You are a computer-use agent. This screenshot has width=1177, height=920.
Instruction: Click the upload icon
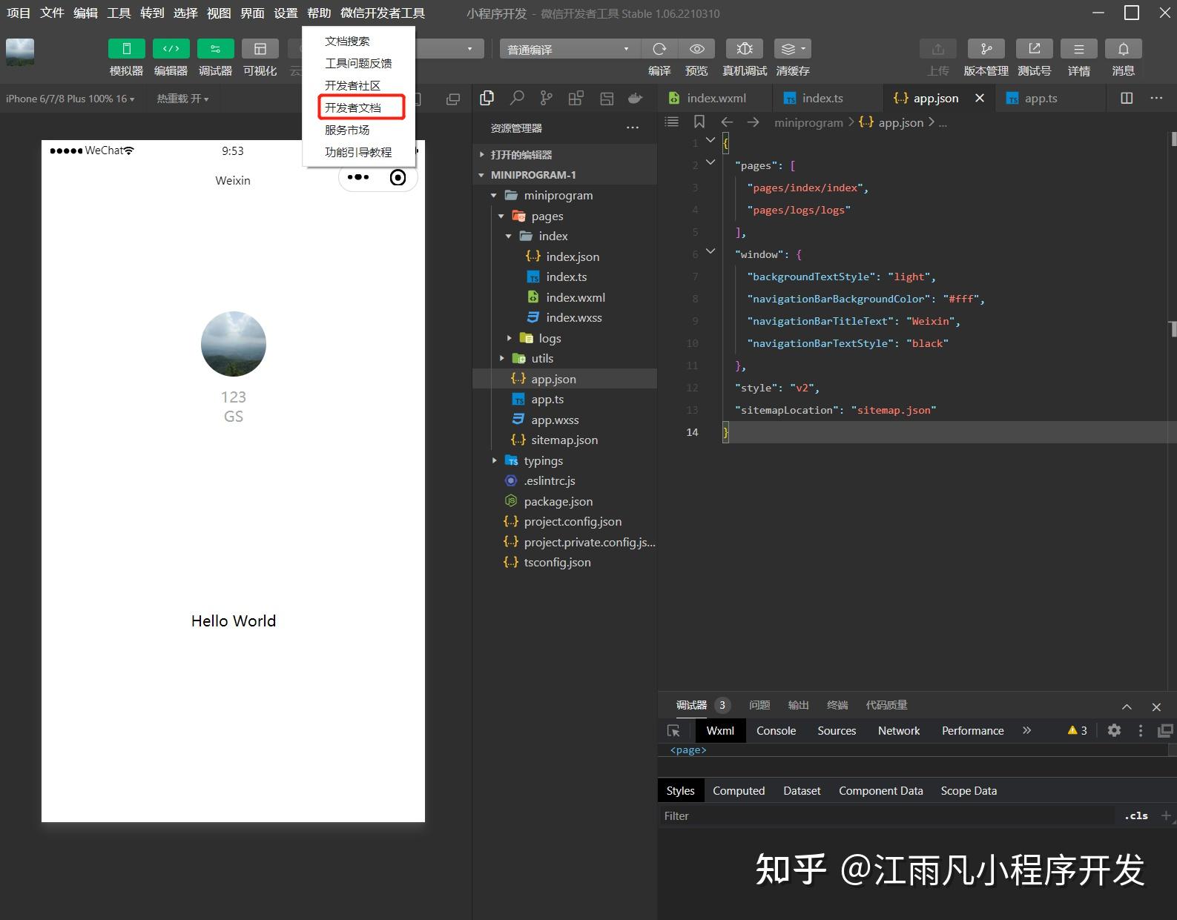[x=937, y=49]
